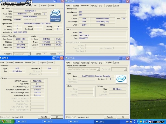The width and height of the screenshot is (166, 124).
Task: Open Graphics tab in Memory window
Action: [x=43, y=63]
